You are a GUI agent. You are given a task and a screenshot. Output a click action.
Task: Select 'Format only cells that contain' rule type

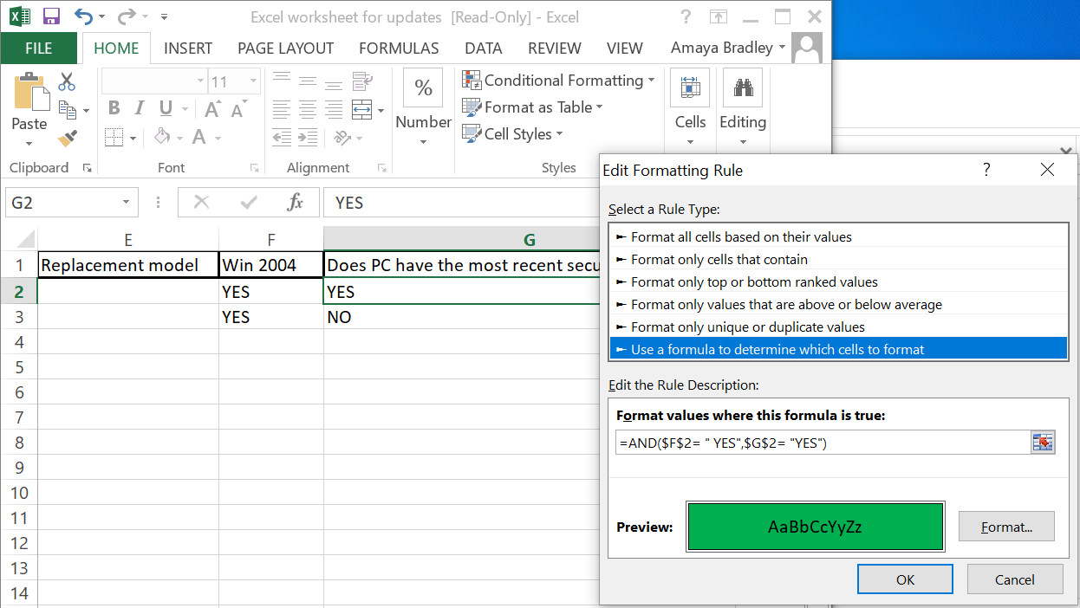point(839,259)
